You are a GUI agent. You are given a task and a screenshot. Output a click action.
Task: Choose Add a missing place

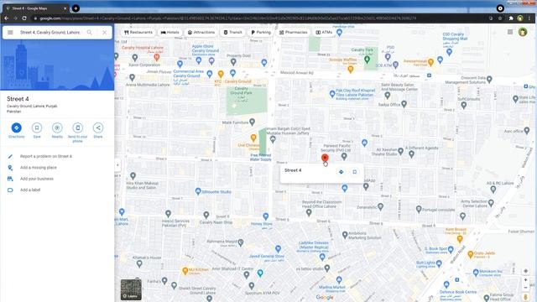pos(39,168)
